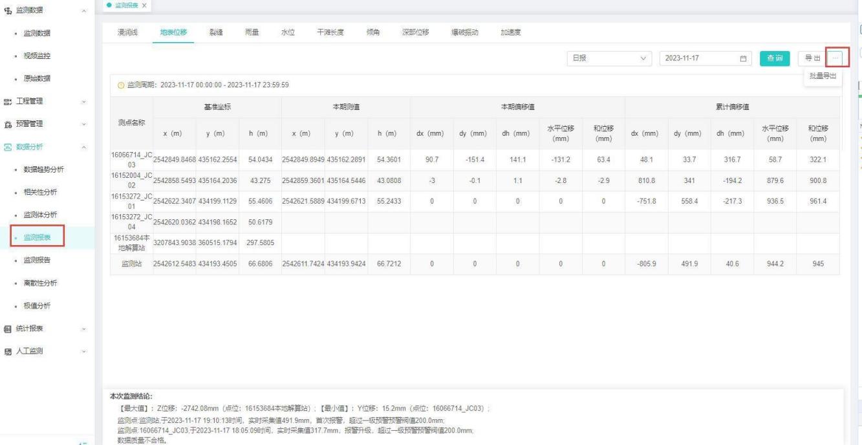The image size is (862, 445).
Task: Collapse the 数据分析 menu chevron
Action: (x=83, y=147)
